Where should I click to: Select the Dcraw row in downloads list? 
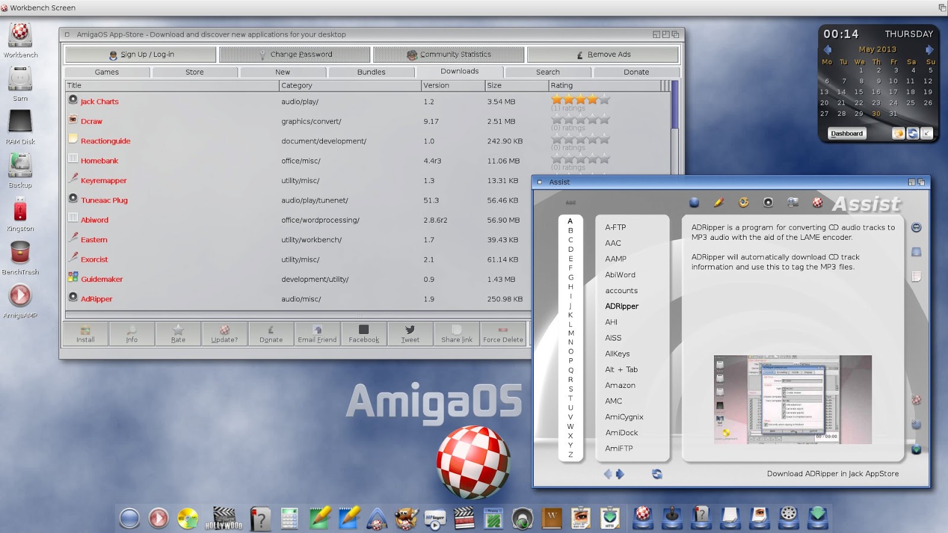tap(368, 121)
